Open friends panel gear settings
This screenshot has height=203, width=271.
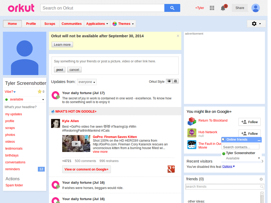261,179
